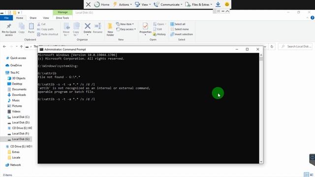Click Select none in ribbon
Image resolution: width=315 pixels, height=177 pixels.
pyautogui.click(x=179, y=29)
